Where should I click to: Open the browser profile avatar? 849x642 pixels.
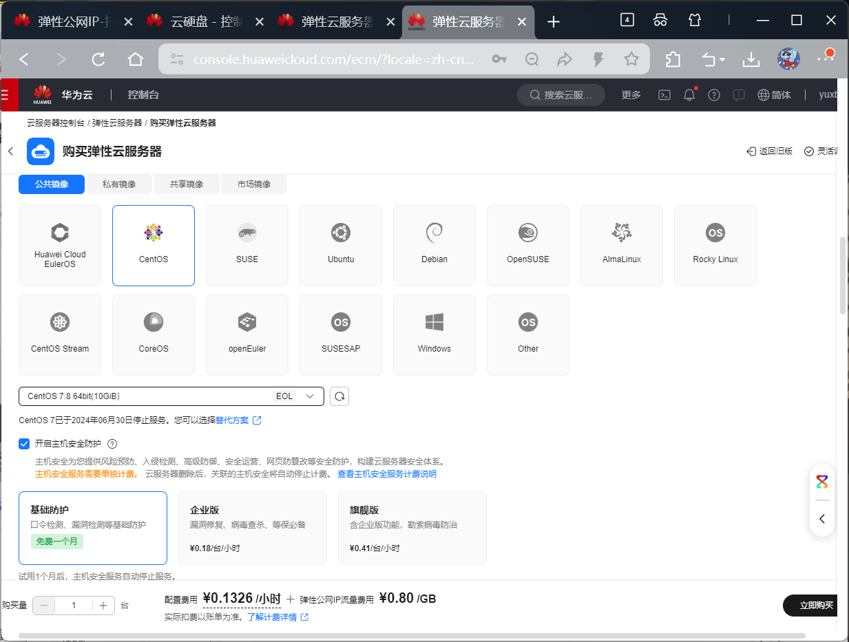pos(788,60)
